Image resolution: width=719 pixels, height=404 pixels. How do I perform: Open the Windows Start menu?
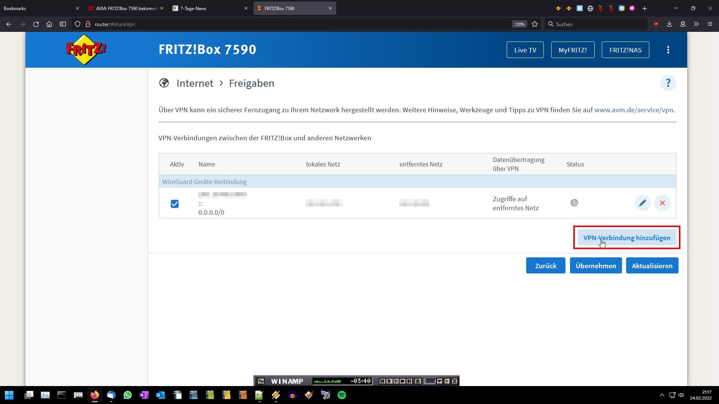[9, 395]
